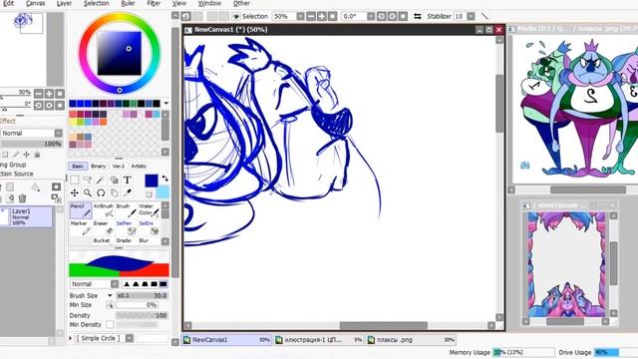This screenshot has height=359, width=638.
Task: Open the Window menu
Action: tap(209, 3)
